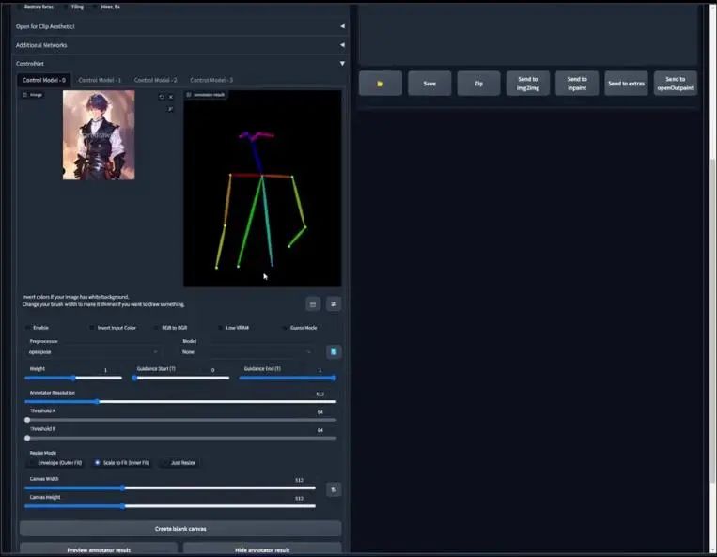Image resolution: width=717 pixels, height=557 pixels.
Task: Turn on Low VRAM option
Action: click(x=221, y=328)
